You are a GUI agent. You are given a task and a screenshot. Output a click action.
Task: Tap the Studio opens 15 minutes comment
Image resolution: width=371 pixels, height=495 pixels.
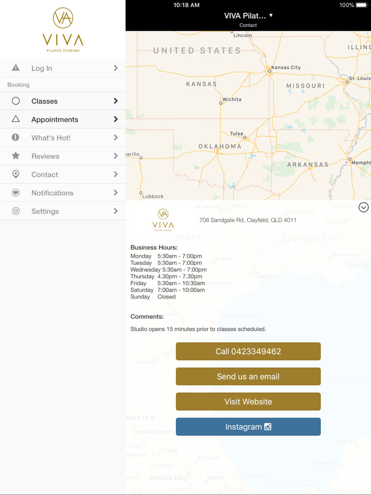198,329
